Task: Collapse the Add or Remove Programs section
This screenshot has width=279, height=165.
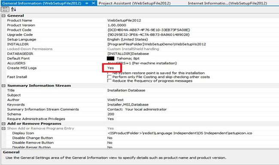Action: [3, 124]
